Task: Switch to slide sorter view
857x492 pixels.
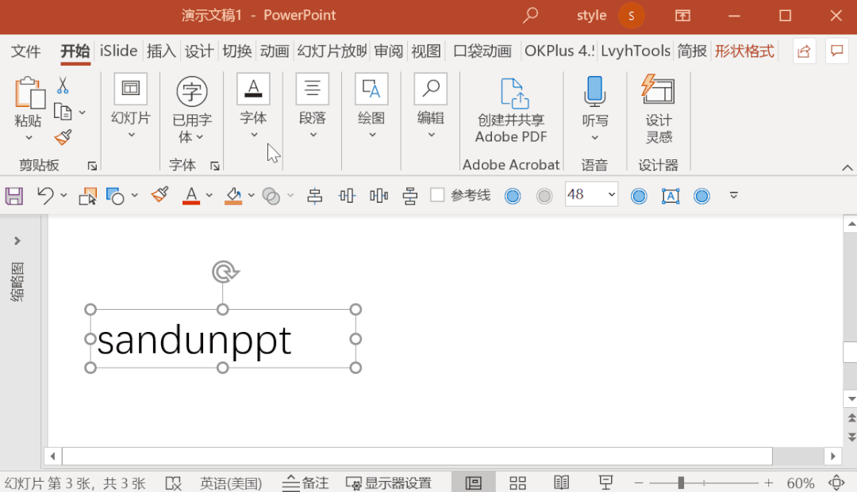Action: (x=517, y=482)
